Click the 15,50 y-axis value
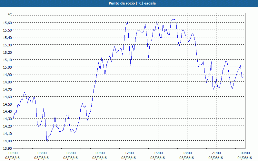Screen dimensions: 258x161 click(7, 30)
